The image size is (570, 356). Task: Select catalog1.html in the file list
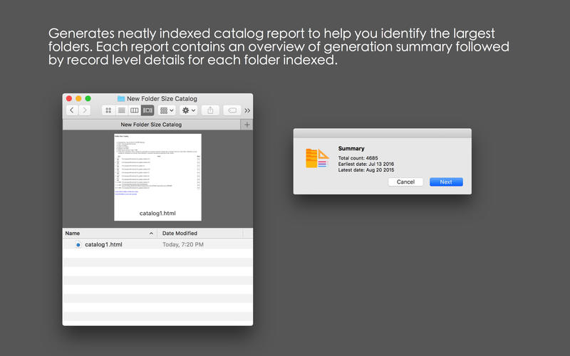pyautogui.click(x=157, y=244)
